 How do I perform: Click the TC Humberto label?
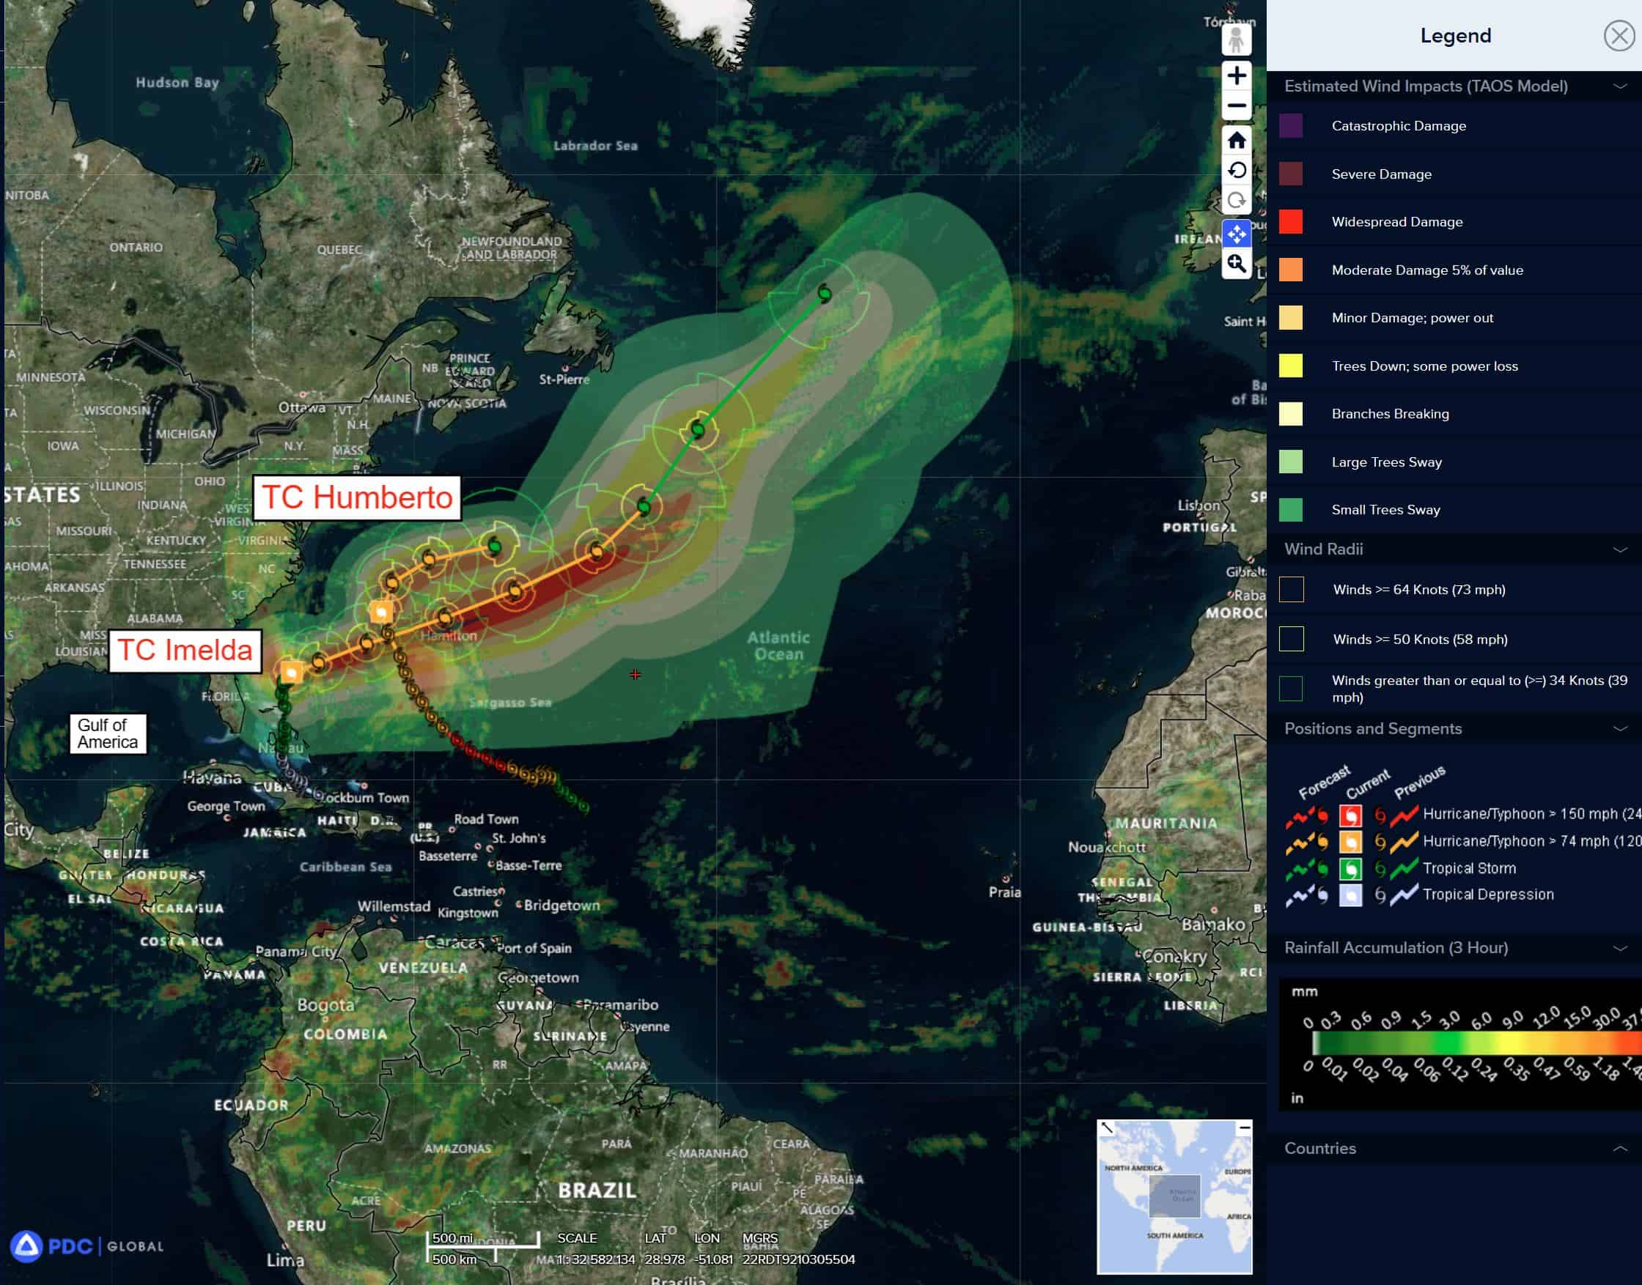point(357,497)
